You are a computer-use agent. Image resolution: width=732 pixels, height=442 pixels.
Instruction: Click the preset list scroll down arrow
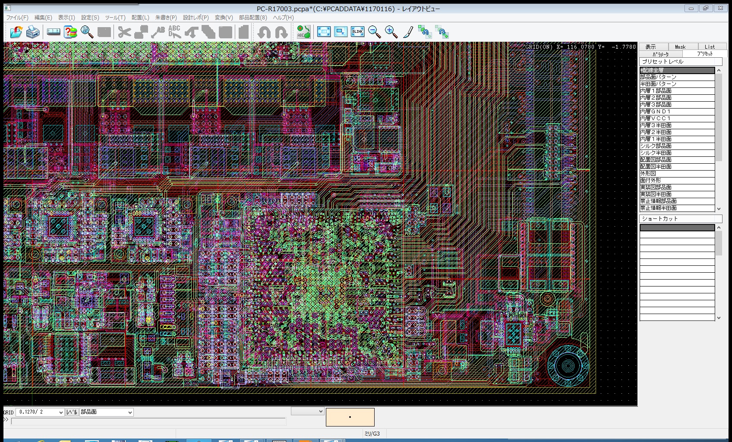pos(719,209)
